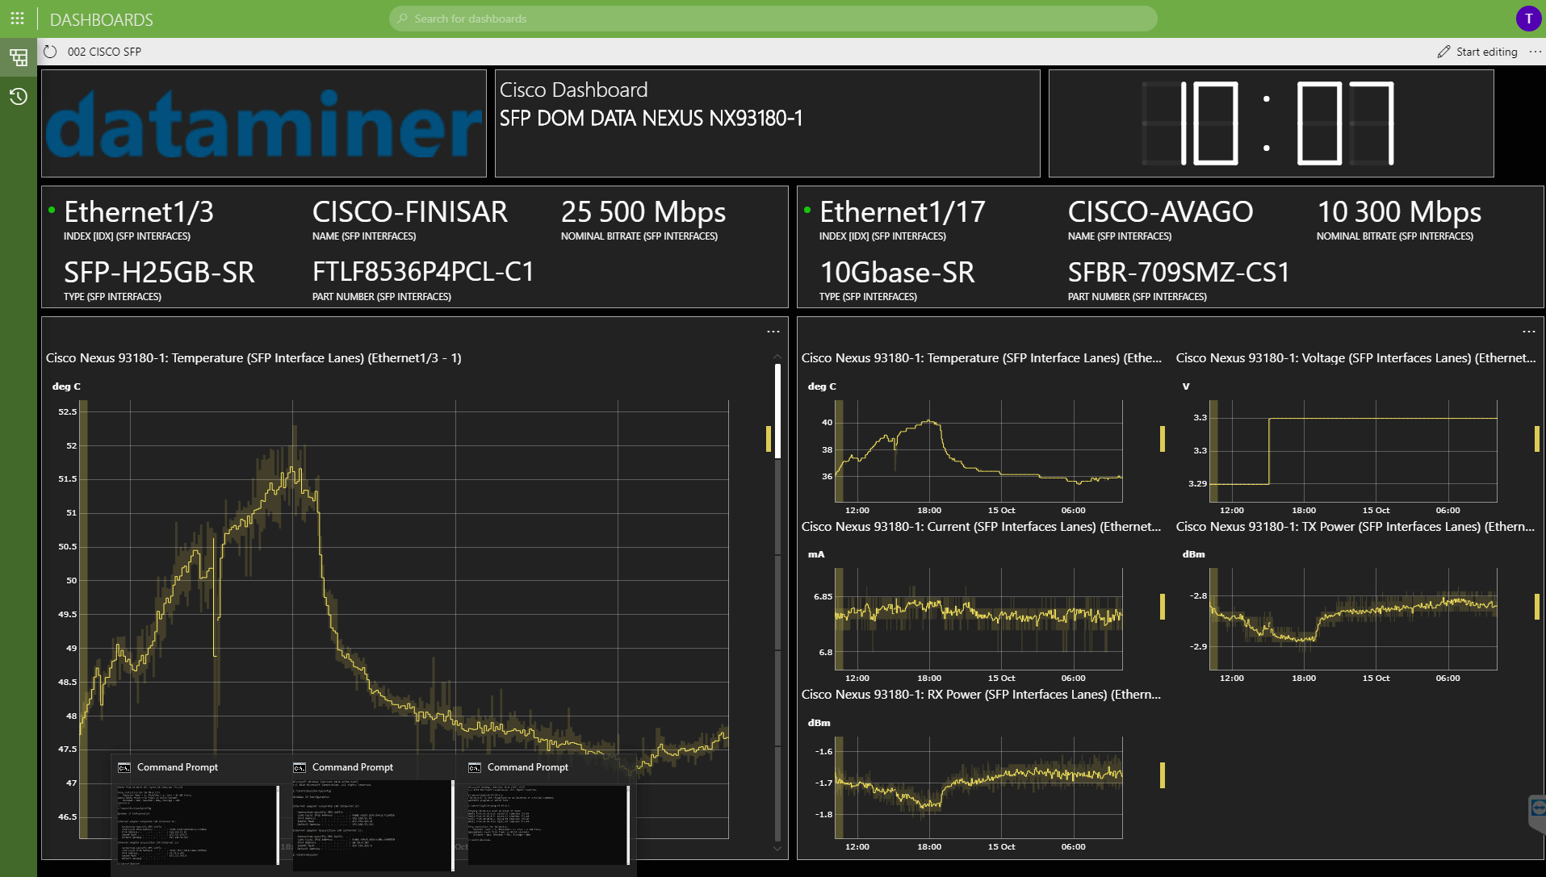Viewport: 1546px width, 877px height.
Task: Click the dataminer logo image
Action: 264,123
